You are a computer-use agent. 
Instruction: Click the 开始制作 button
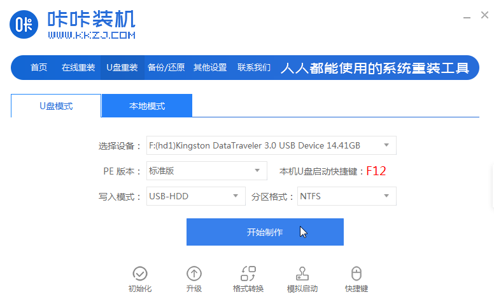(265, 232)
